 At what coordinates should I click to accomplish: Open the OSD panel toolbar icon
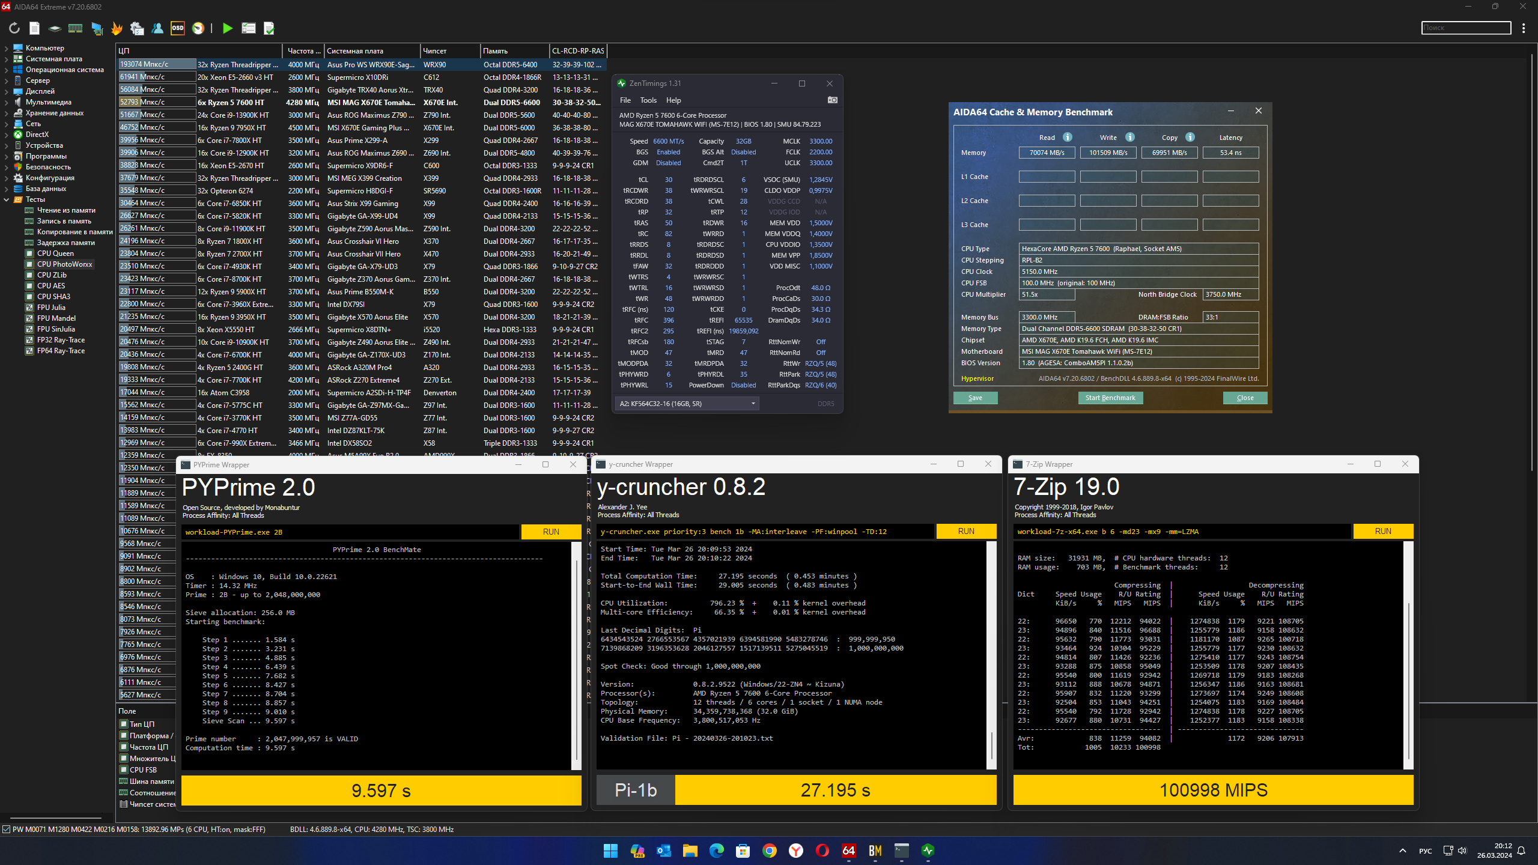pos(178,28)
